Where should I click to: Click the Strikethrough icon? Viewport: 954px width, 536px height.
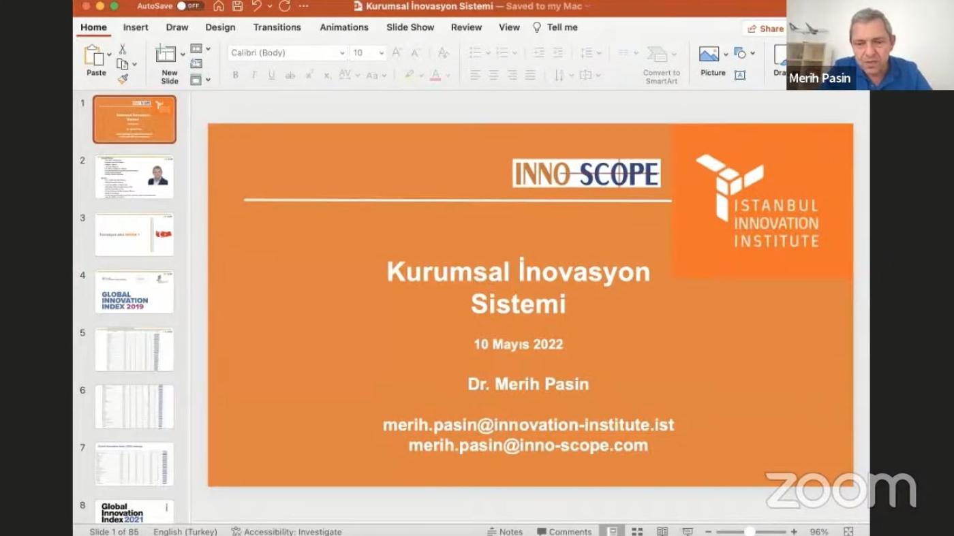pos(290,75)
